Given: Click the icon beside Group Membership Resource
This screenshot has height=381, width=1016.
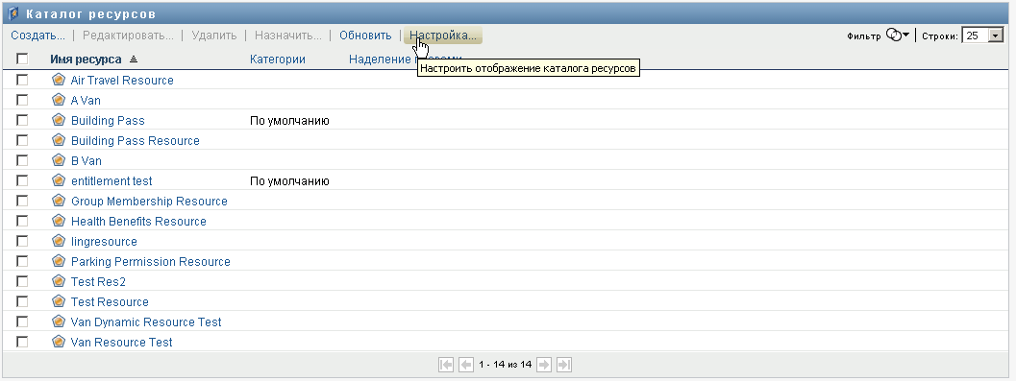Looking at the screenshot, I should click(59, 201).
